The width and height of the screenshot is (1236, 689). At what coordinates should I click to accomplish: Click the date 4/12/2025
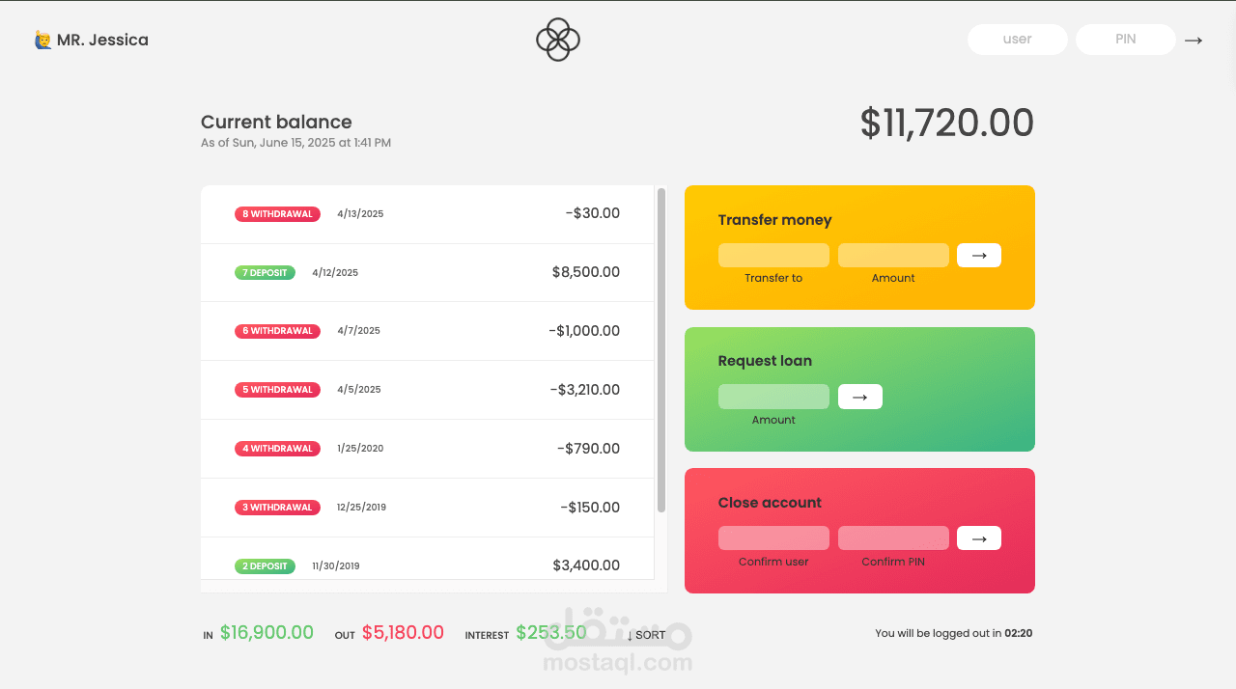335,273
